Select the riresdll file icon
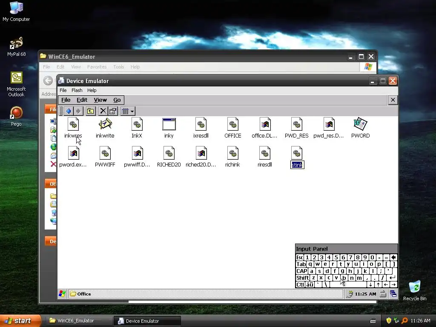Screen dimensions: 436x327 (x=265, y=153)
